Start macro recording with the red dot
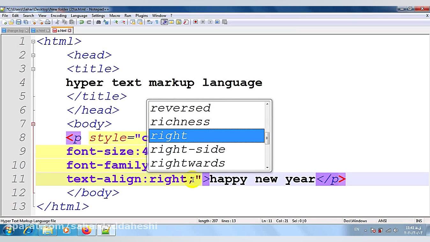Screen dimensions: 430x242 196,22
